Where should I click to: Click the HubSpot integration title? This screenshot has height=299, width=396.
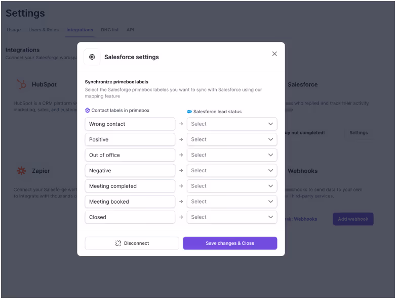point(44,84)
